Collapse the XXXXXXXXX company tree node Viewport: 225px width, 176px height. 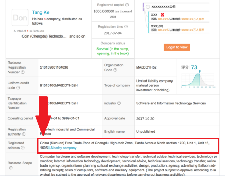coord(148,7)
